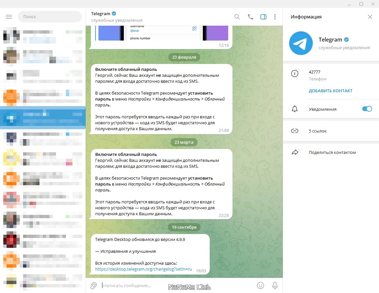Screen dimensions: 379x293
Task: Click the link chain icon beside 5 ссылок
Action: tap(295, 131)
